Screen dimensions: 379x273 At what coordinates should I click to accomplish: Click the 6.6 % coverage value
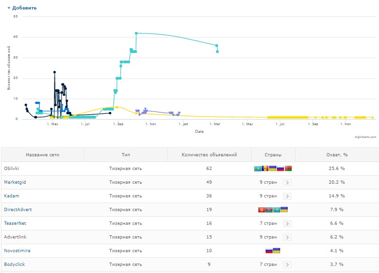click(x=337, y=223)
